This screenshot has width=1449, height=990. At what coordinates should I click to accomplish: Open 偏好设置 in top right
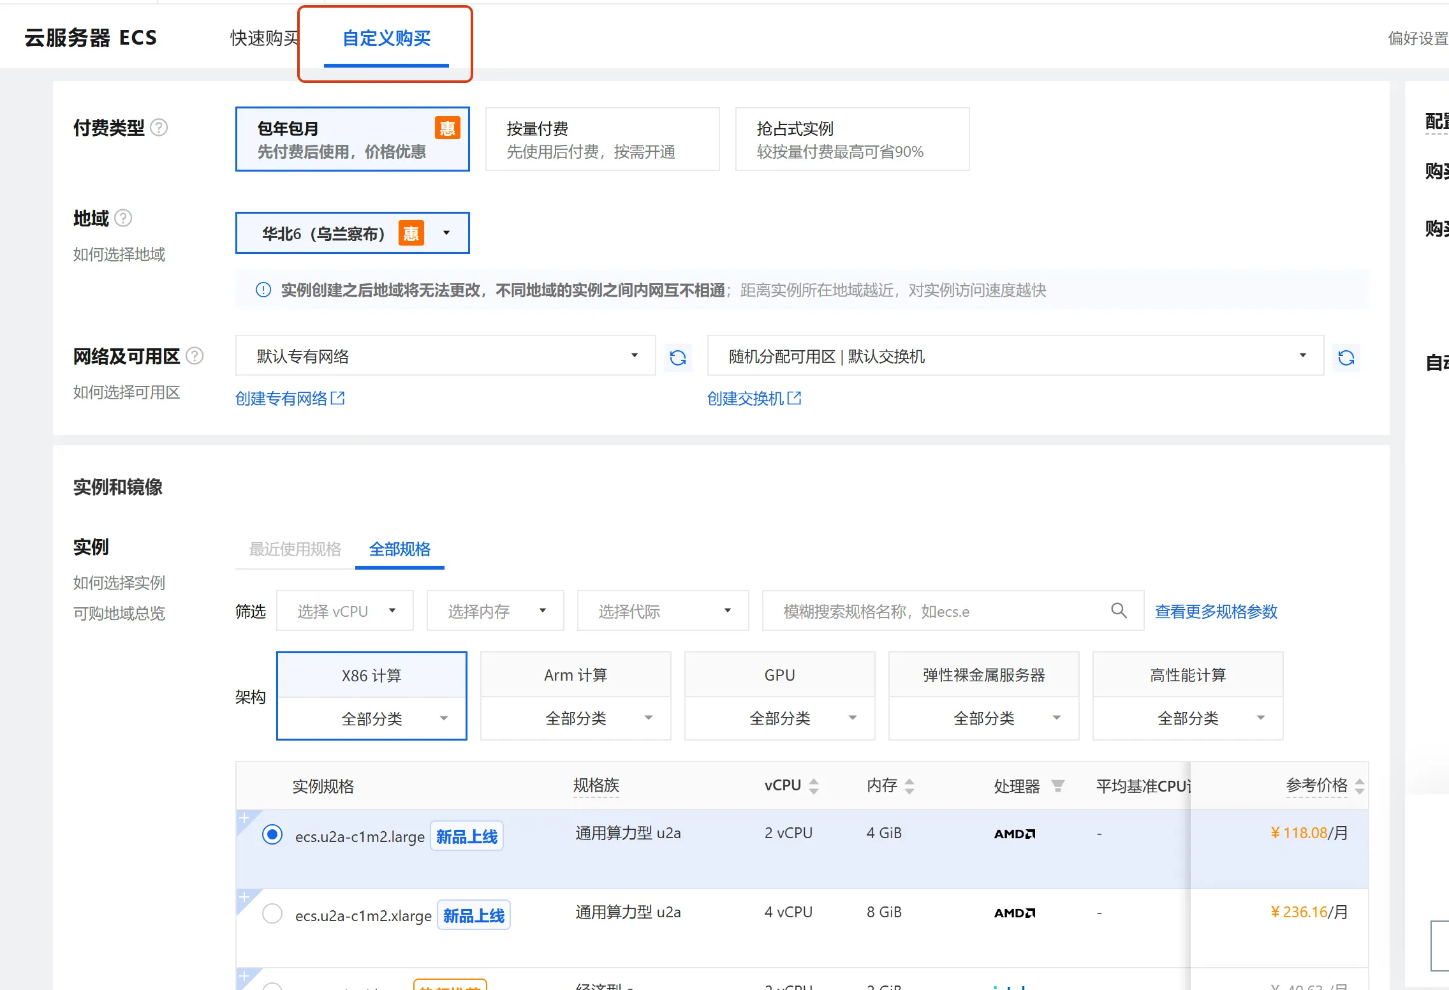click(1418, 38)
